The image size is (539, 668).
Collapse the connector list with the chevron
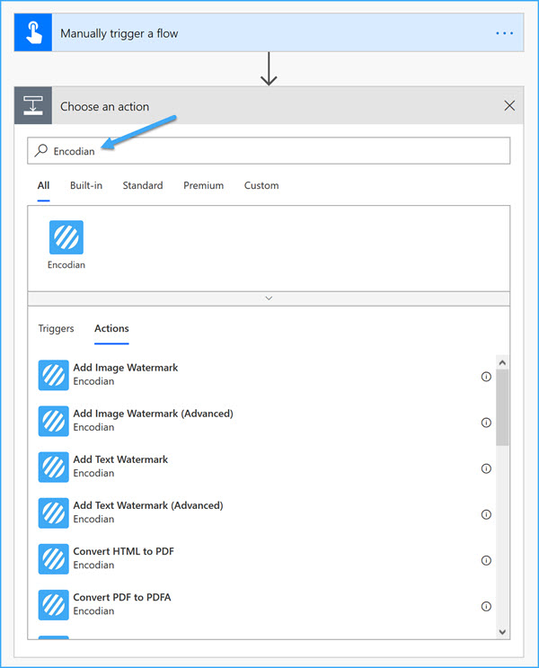[269, 298]
